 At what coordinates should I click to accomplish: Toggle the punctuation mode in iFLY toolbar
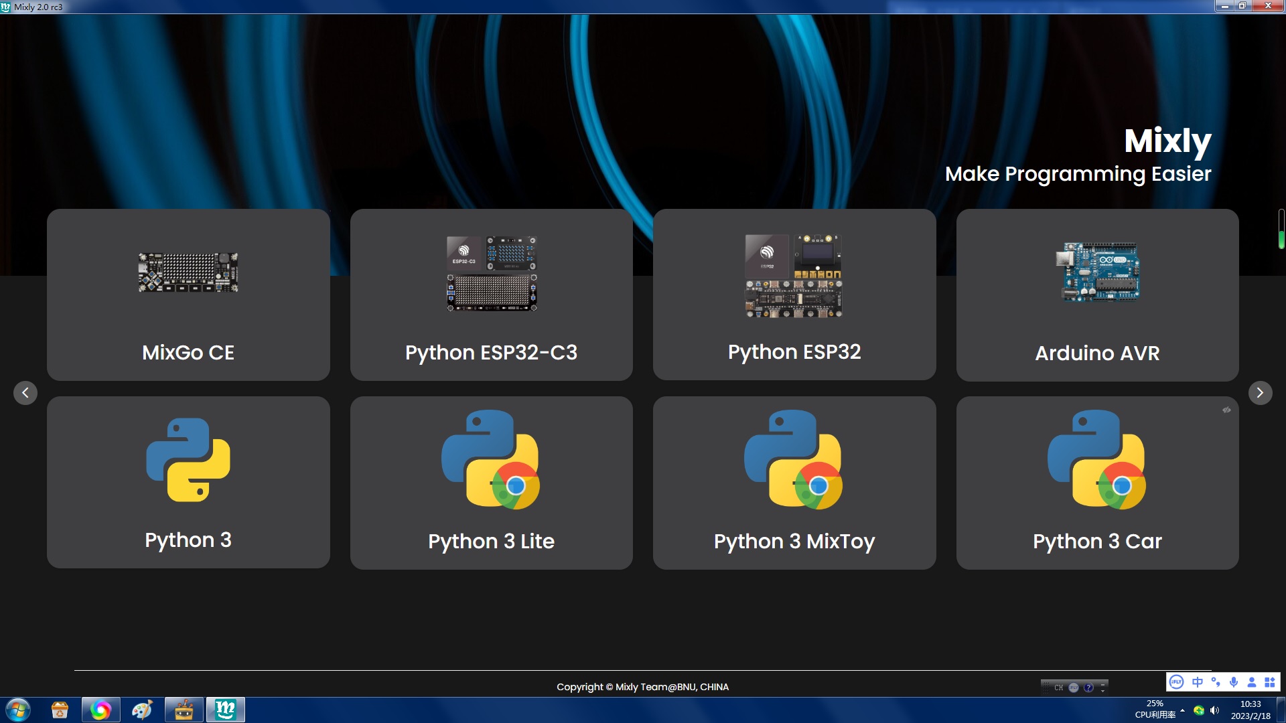[1216, 682]
